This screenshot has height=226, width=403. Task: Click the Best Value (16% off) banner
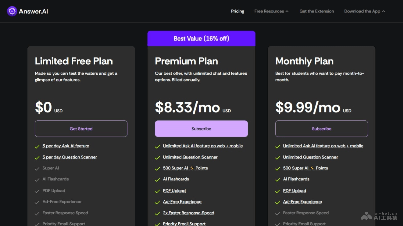201,39
